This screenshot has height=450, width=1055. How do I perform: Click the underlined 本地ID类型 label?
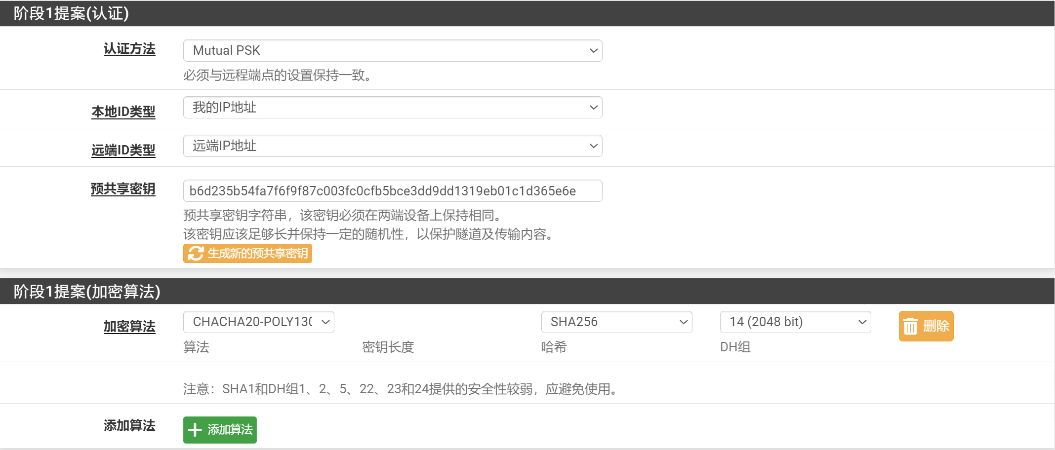[123, 112]
